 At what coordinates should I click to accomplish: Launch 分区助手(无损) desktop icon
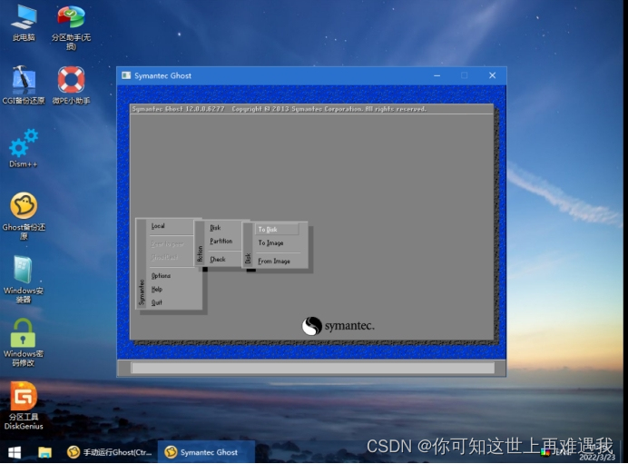tap(71, 27)
